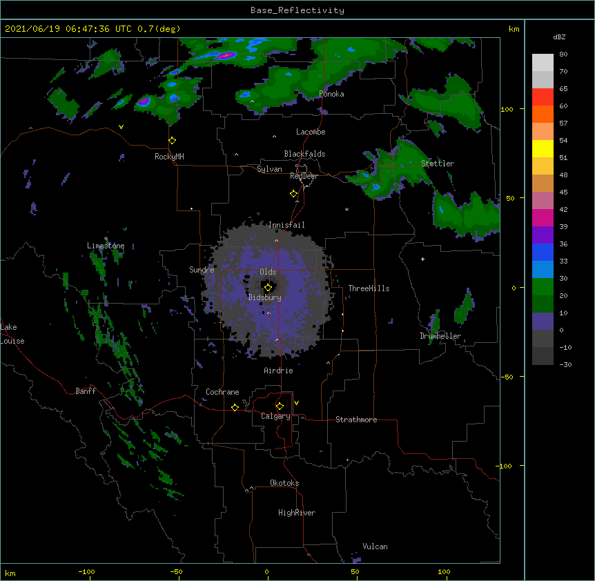Click the Innisfail label
Screen dimensions: 595x581
pyautogui.click(x=286, y=225)
